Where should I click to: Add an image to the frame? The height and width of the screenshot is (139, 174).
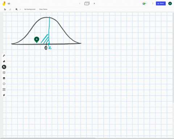pyautogui.click(x=4, y=78)
